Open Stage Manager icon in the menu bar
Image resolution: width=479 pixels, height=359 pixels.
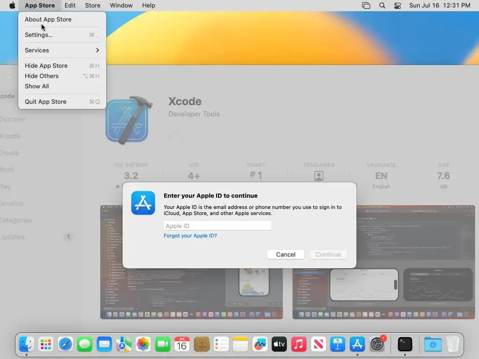pos(366,5)
